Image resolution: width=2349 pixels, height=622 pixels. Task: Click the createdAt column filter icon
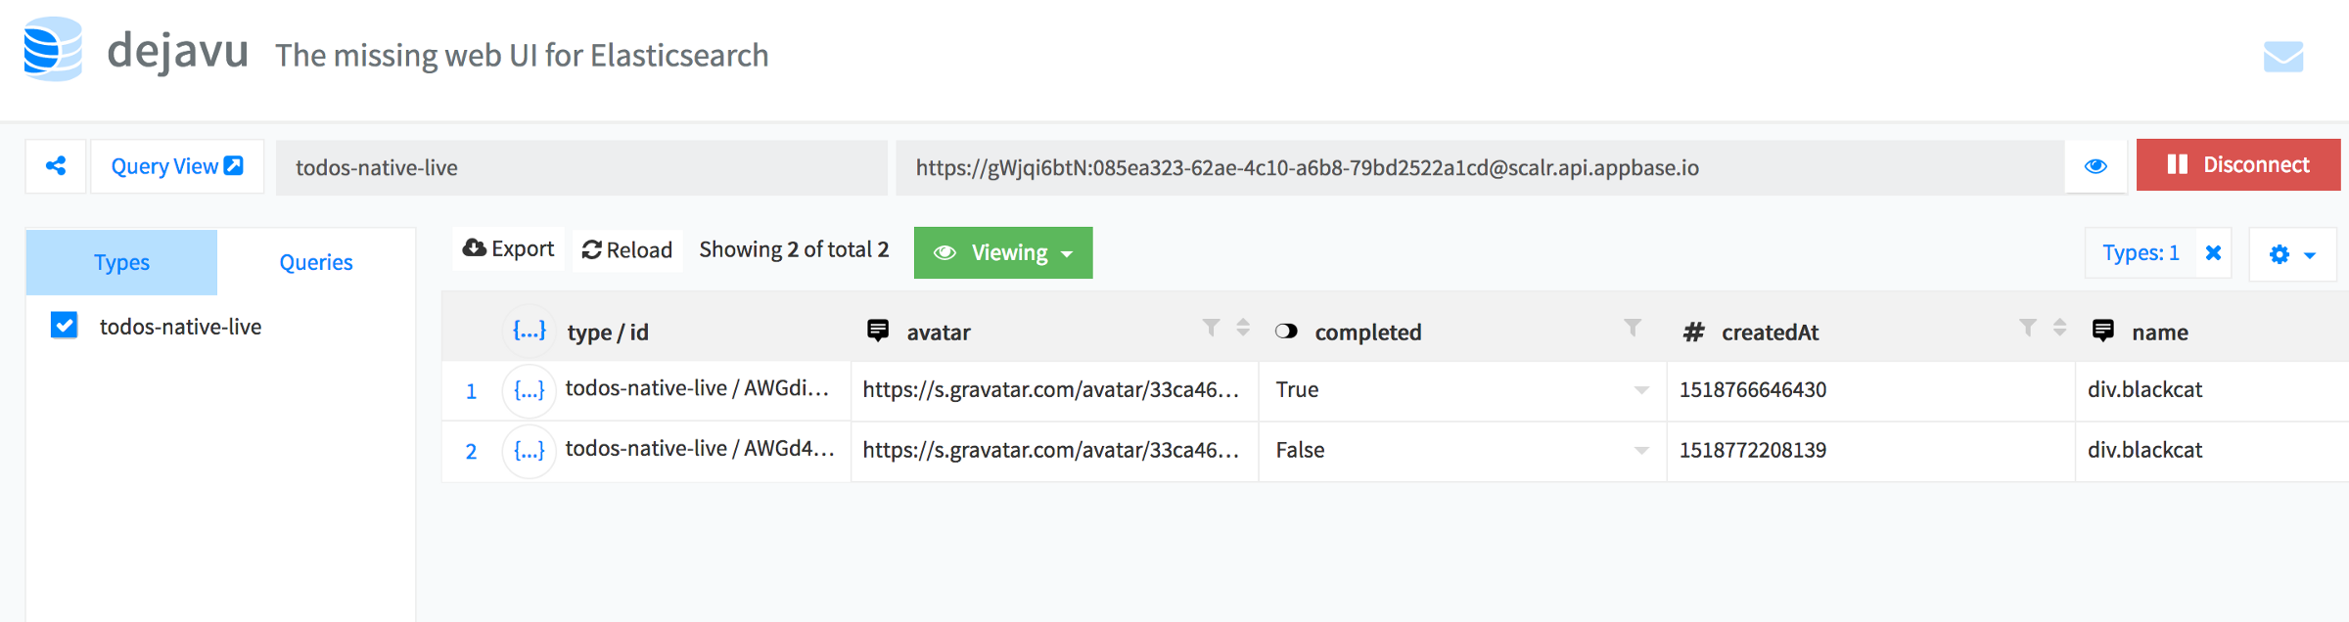pyautogui.click(x=2027, y=328)
